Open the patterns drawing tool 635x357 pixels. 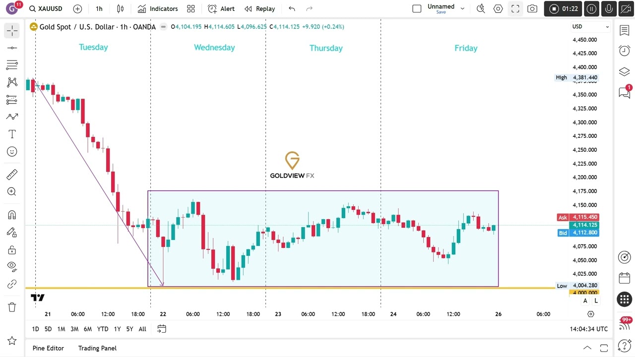tap(12, 82)
